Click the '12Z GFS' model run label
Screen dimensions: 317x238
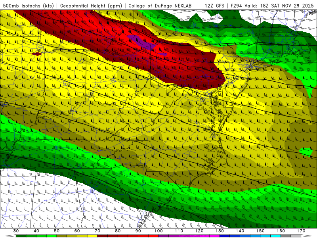[214, 6]
